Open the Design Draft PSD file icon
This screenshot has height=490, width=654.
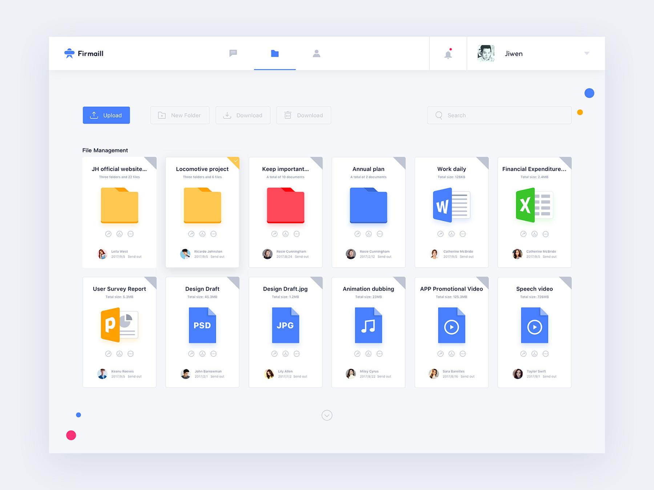coord(202,325)
